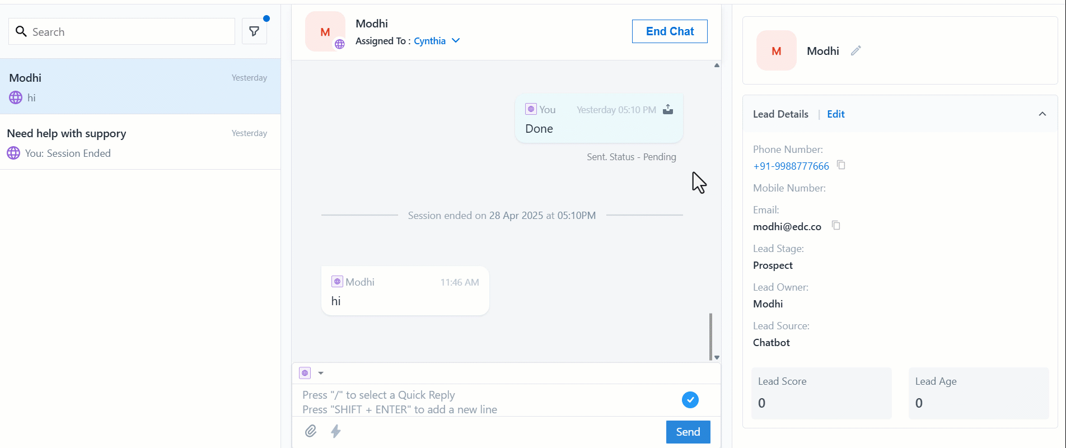Open the Modhi conversation in list
Image resolution: width=1066 pixels, height=448 pixels.
coord(140,87)
